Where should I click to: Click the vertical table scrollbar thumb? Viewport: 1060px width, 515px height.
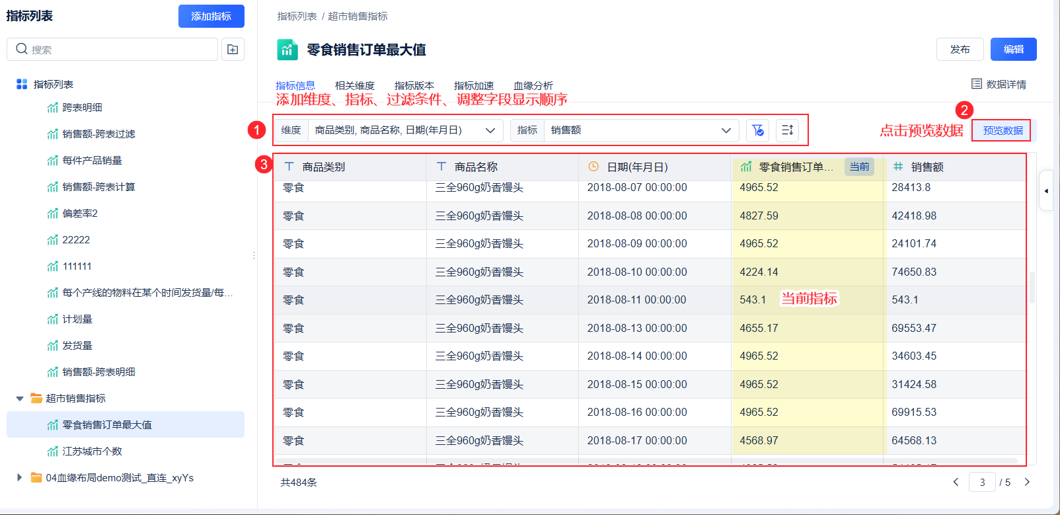(x=1032, y=287)
